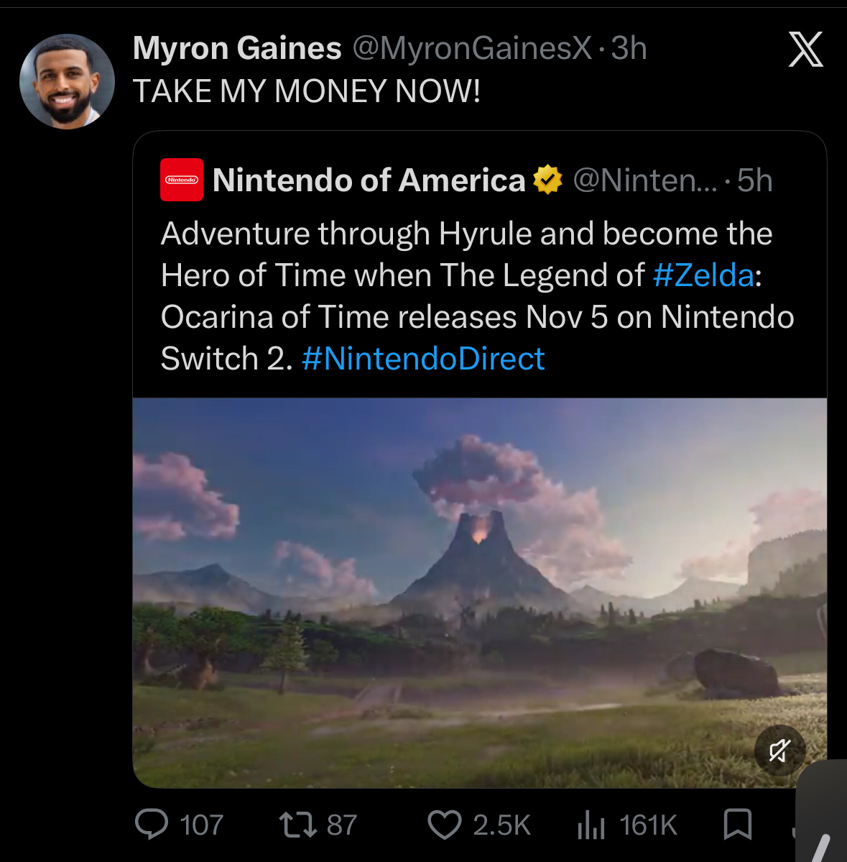
Task: View post analytics bar chart icon
Action: pyautogui.click(x=591, y=825)
